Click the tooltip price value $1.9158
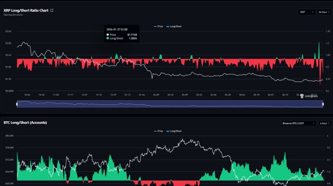This screenshot has height=186, width=333. click(x=132, y=34)
